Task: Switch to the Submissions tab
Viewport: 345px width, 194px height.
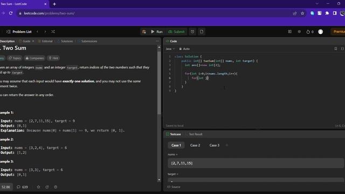Action: pos(87,41)
